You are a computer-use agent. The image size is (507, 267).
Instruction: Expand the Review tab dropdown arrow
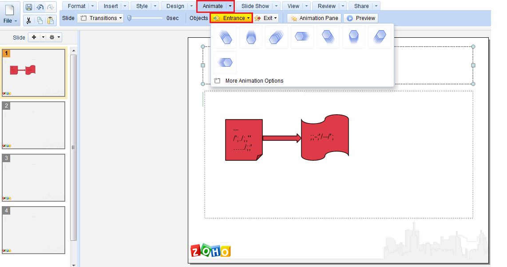pyautogui.click(x=343, y=6)
